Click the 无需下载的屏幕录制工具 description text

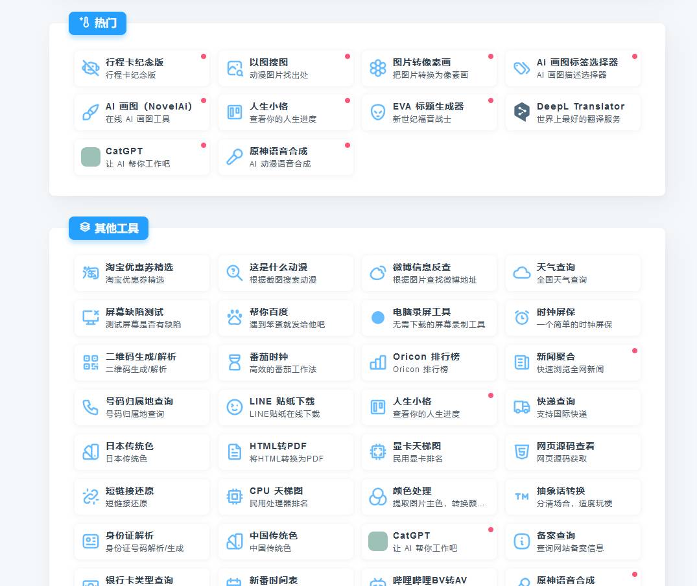pos(439,325)
